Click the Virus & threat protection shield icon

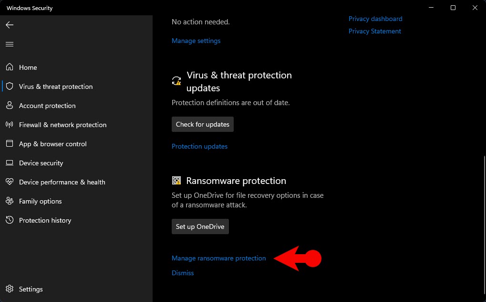[x=10, y=86]
